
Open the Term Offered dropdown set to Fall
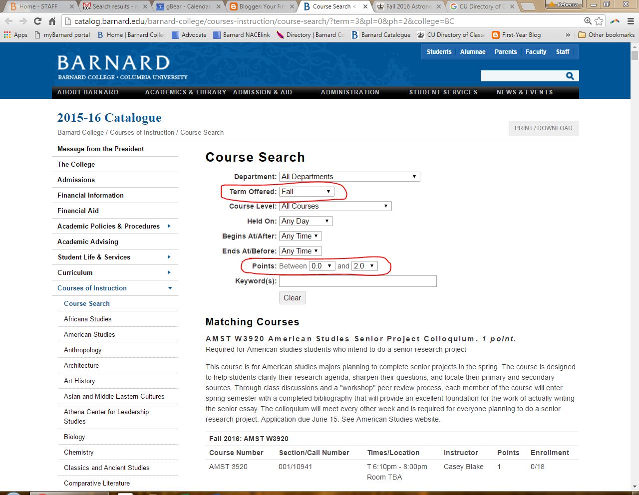(x=307, y=192)
